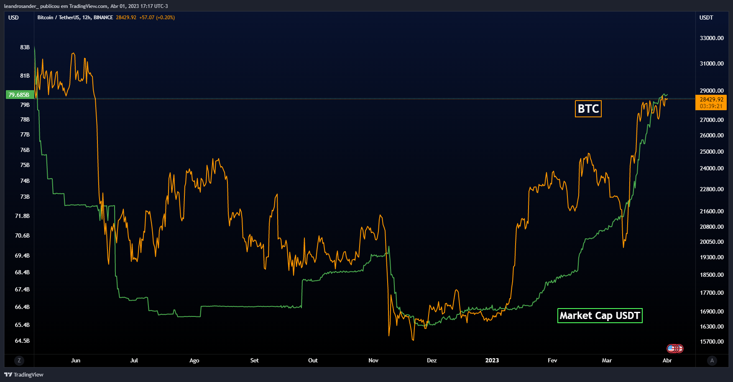This screenshot has height=382, width=733.
Task: Click the Out label on time axis
Action: point(313,360)
